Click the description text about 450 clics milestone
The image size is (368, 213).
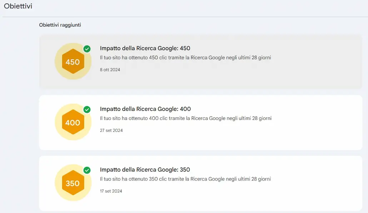185,57
